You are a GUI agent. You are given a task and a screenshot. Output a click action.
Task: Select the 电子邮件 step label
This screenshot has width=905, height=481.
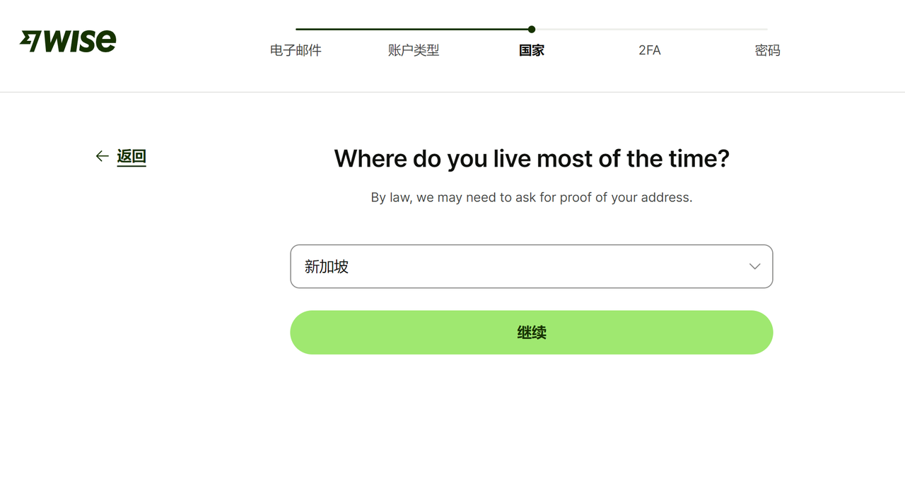(296, 50)
